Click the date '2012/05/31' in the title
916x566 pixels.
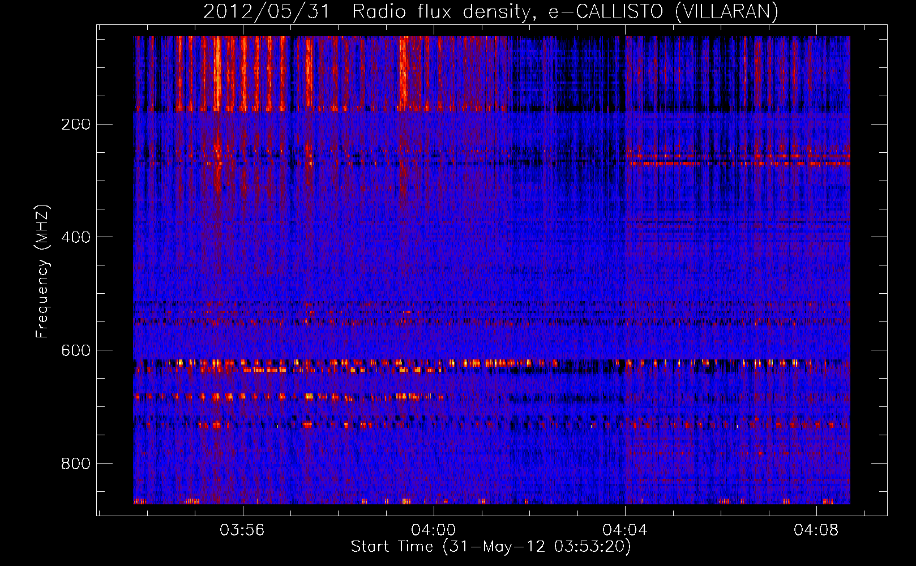[266, 12]
